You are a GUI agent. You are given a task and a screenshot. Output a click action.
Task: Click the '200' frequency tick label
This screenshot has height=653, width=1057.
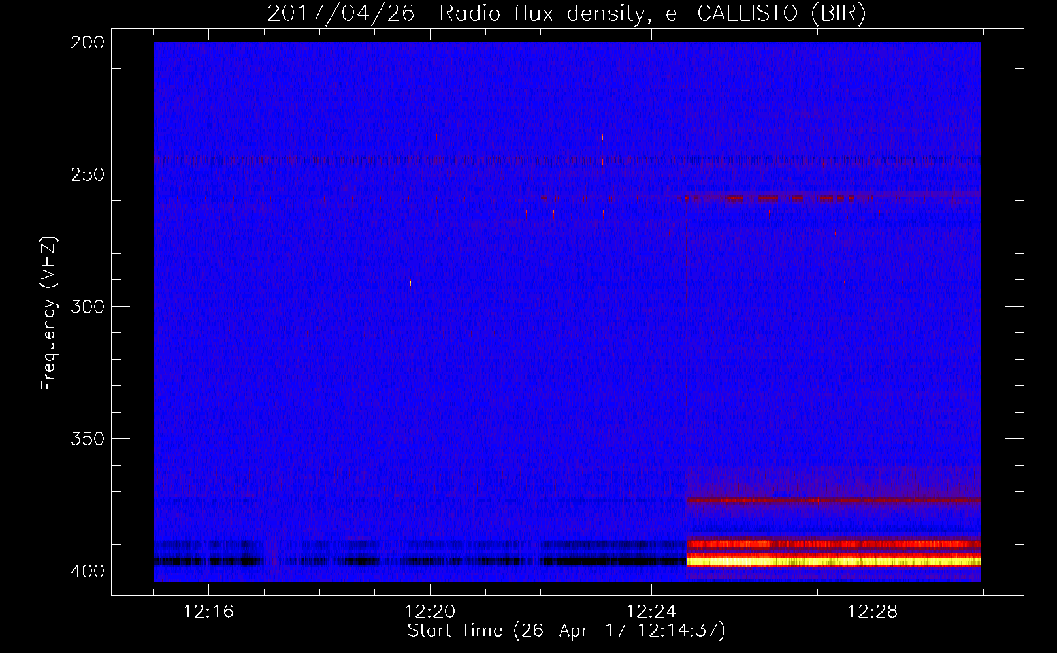pyautogui.click(x=88, y=42)
